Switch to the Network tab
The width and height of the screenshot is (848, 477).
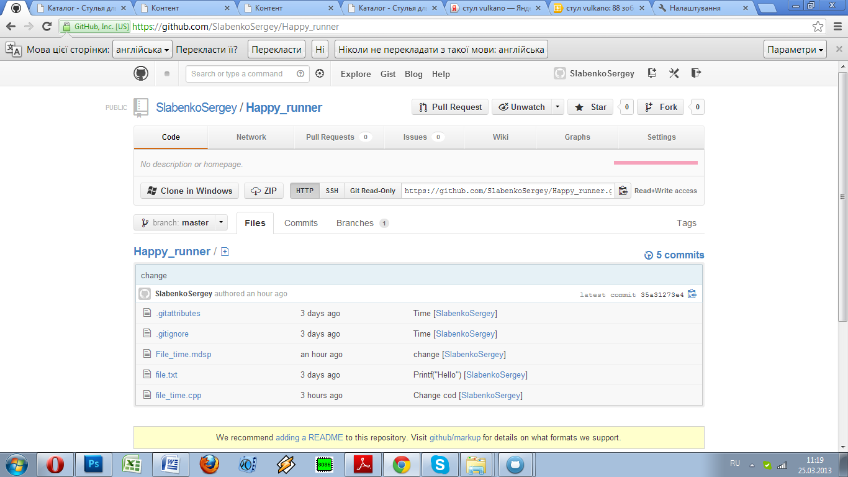[251, 137]
